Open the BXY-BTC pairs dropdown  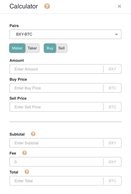[x=65, y=34]
